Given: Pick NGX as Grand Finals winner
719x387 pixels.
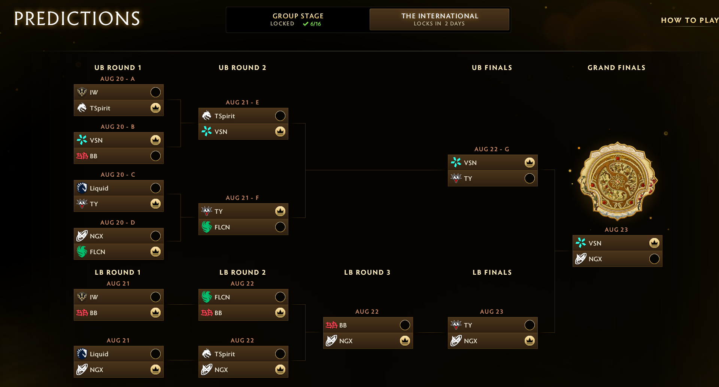Looking at the screenshot, I should [x=654, y=259].
